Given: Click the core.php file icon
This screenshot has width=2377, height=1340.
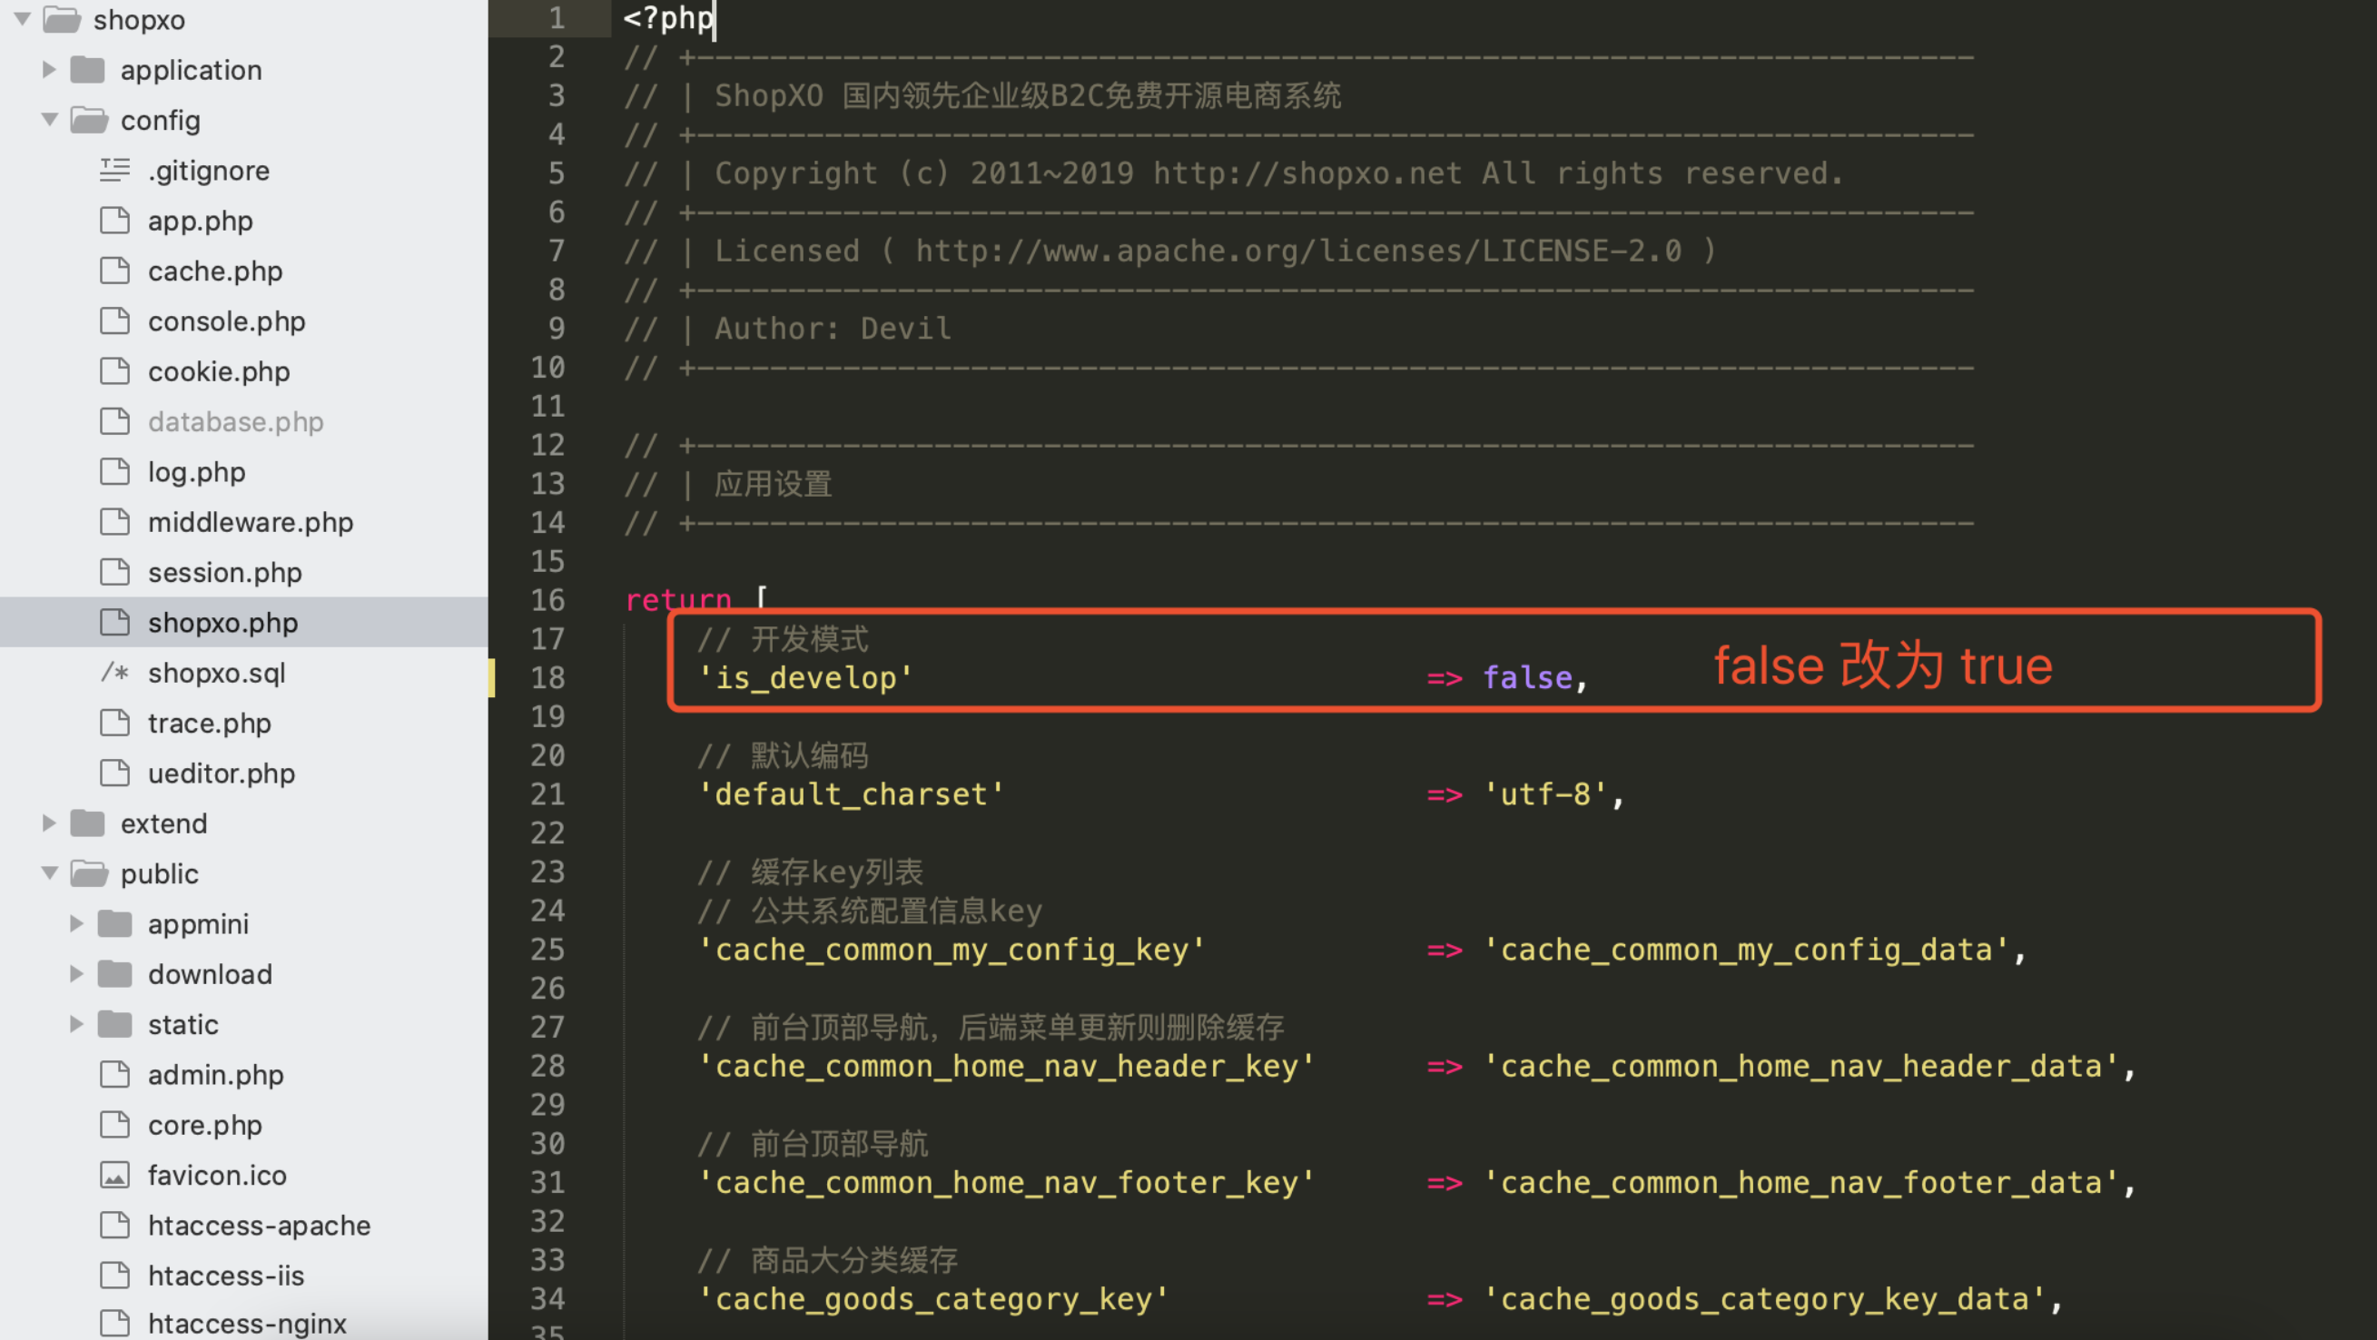Looking at the screenshot, I should pyautogui.click(x=114, y=1124).
